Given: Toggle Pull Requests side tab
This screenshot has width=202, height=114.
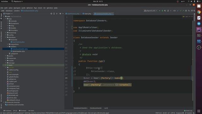Looking at the screenshot, I should pyautogui.click(x=1, y=36).
